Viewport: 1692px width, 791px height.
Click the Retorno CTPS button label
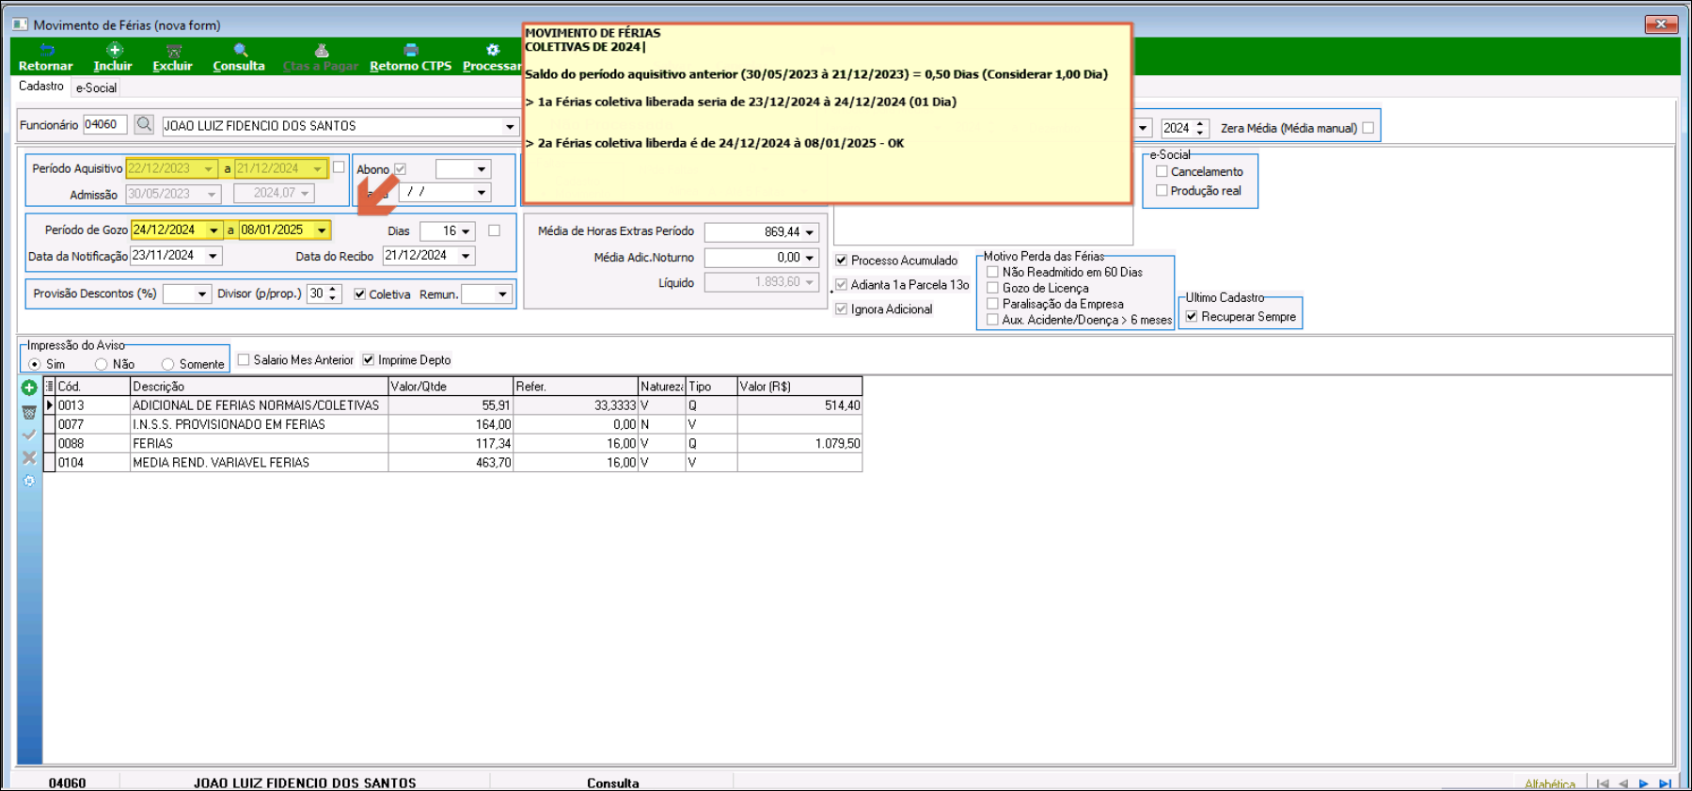tap(411, 66)
